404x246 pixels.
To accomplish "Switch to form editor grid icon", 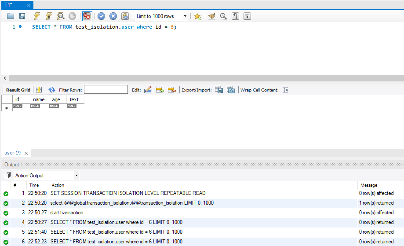I will tap(39, 90).
